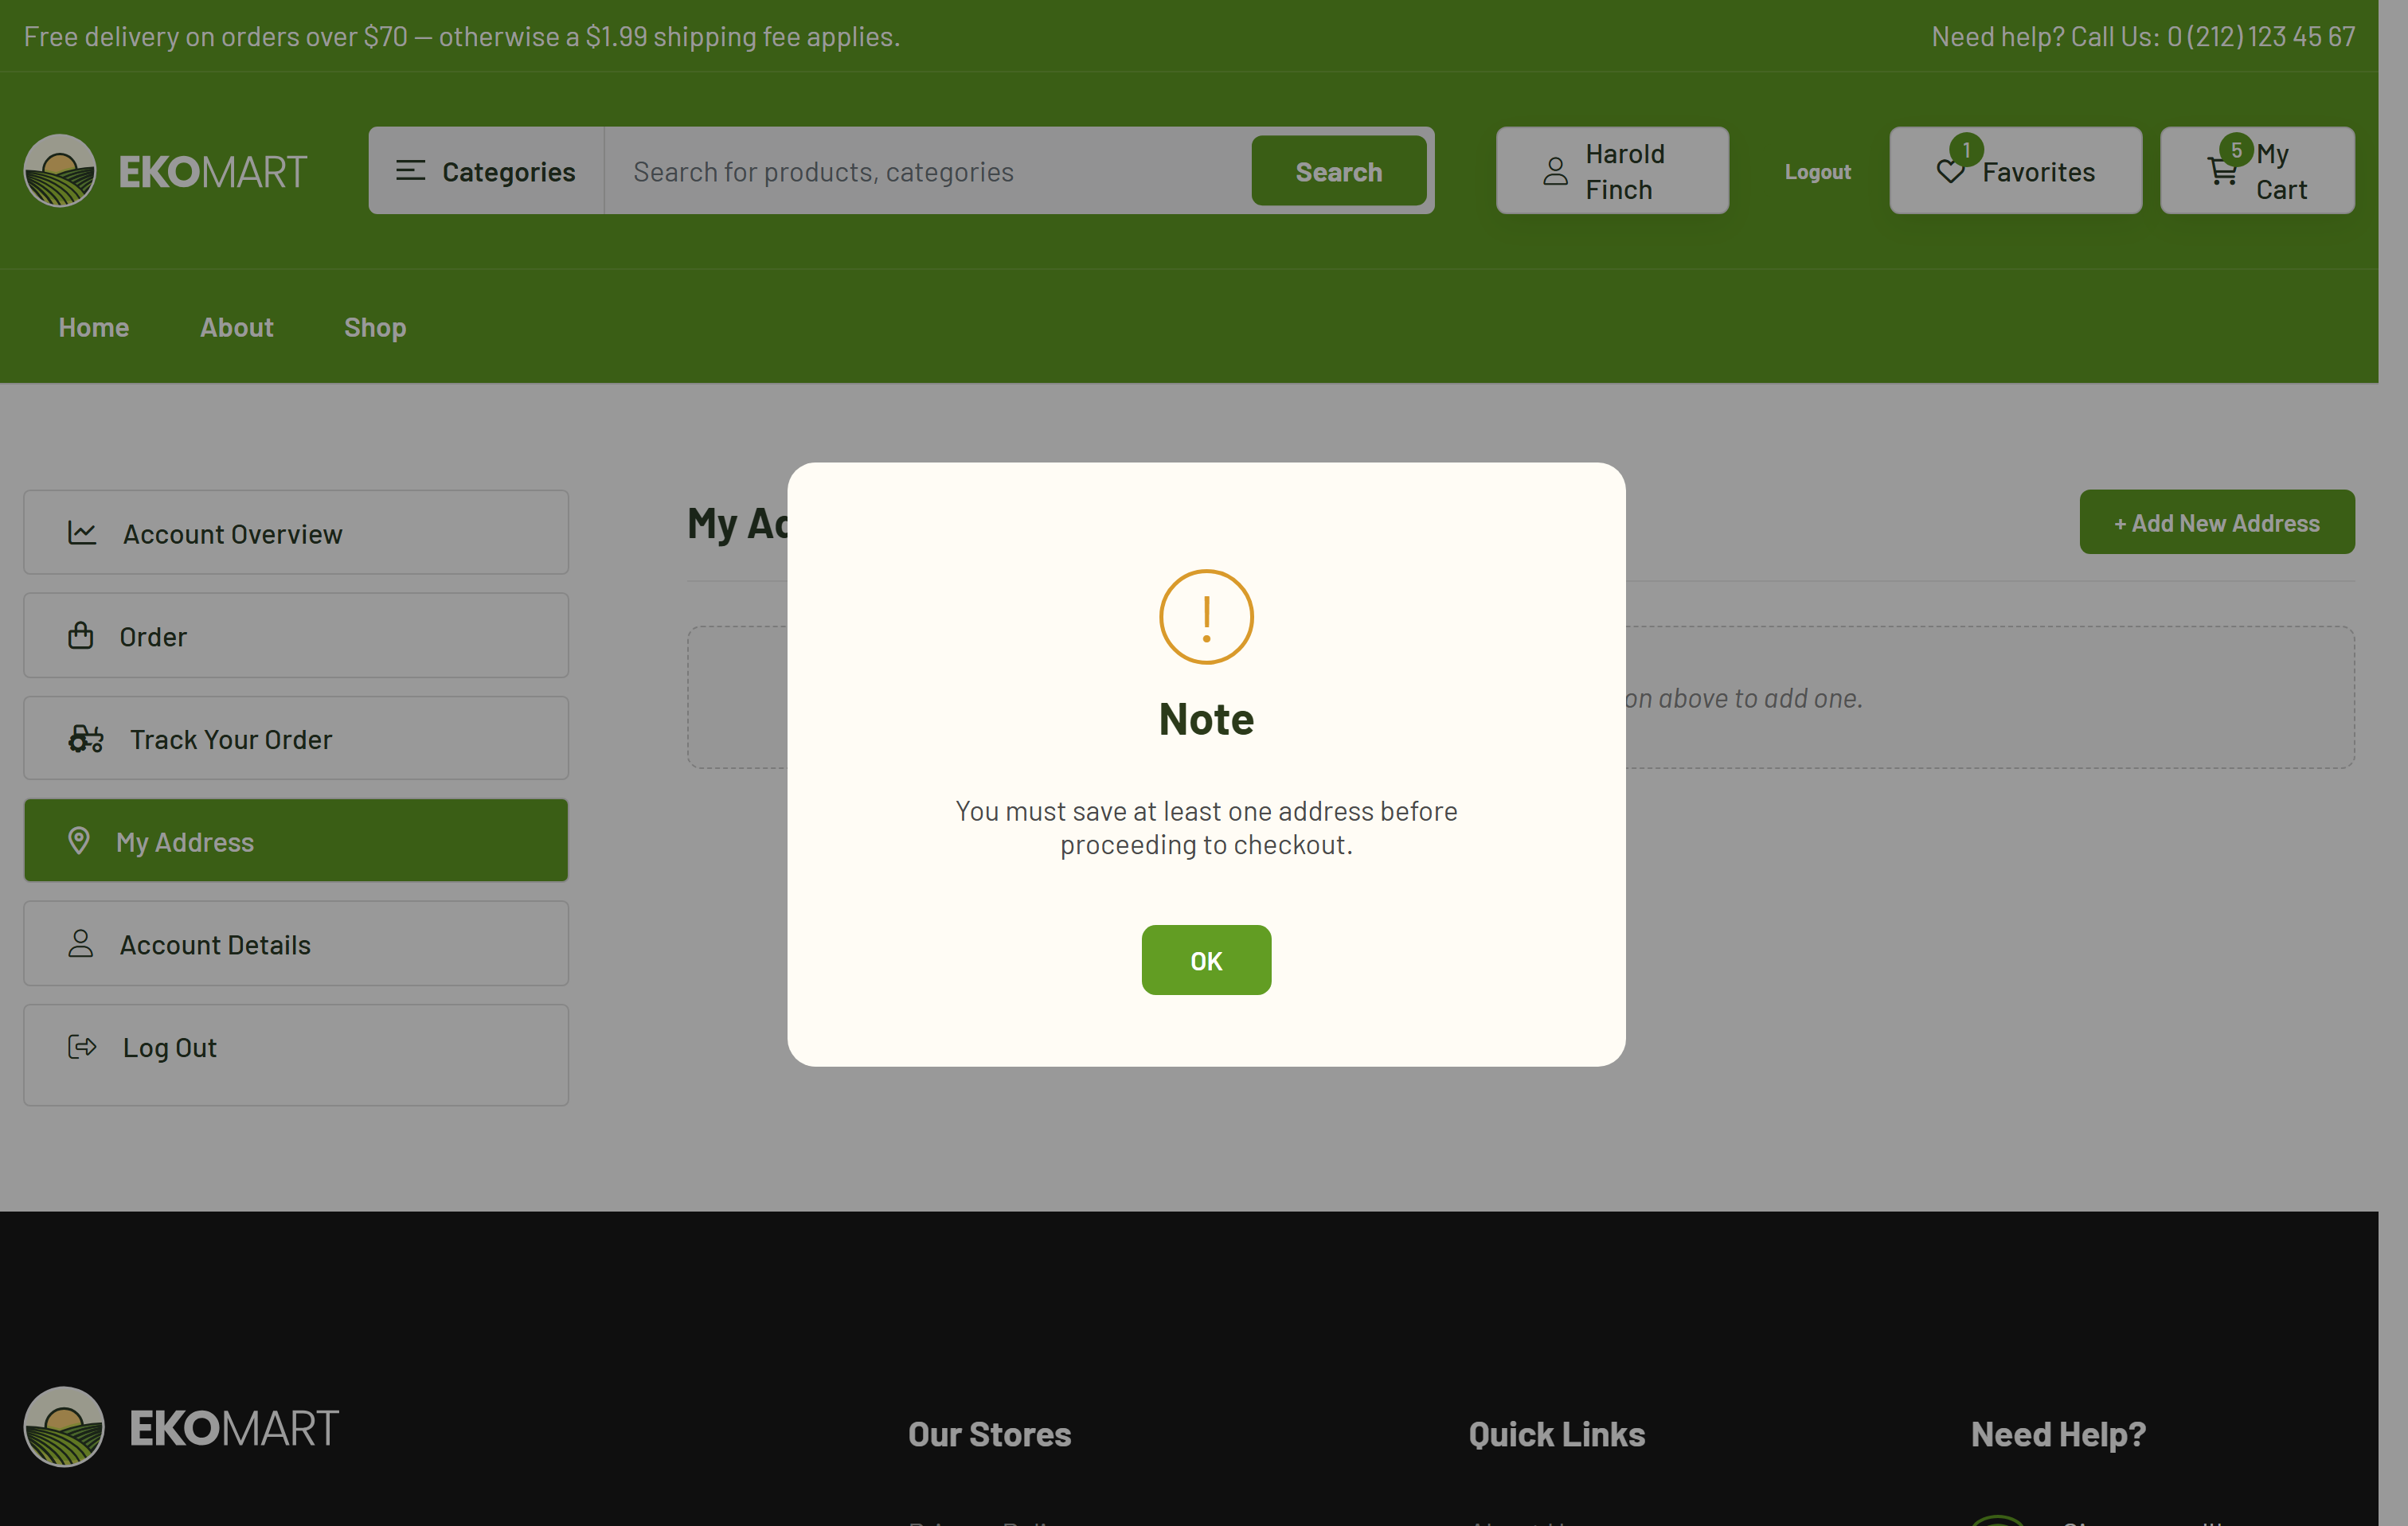Click the Track Your Order tractor icon
The height and width of the screenshot is (1526, 2408).
click(86, 739)
